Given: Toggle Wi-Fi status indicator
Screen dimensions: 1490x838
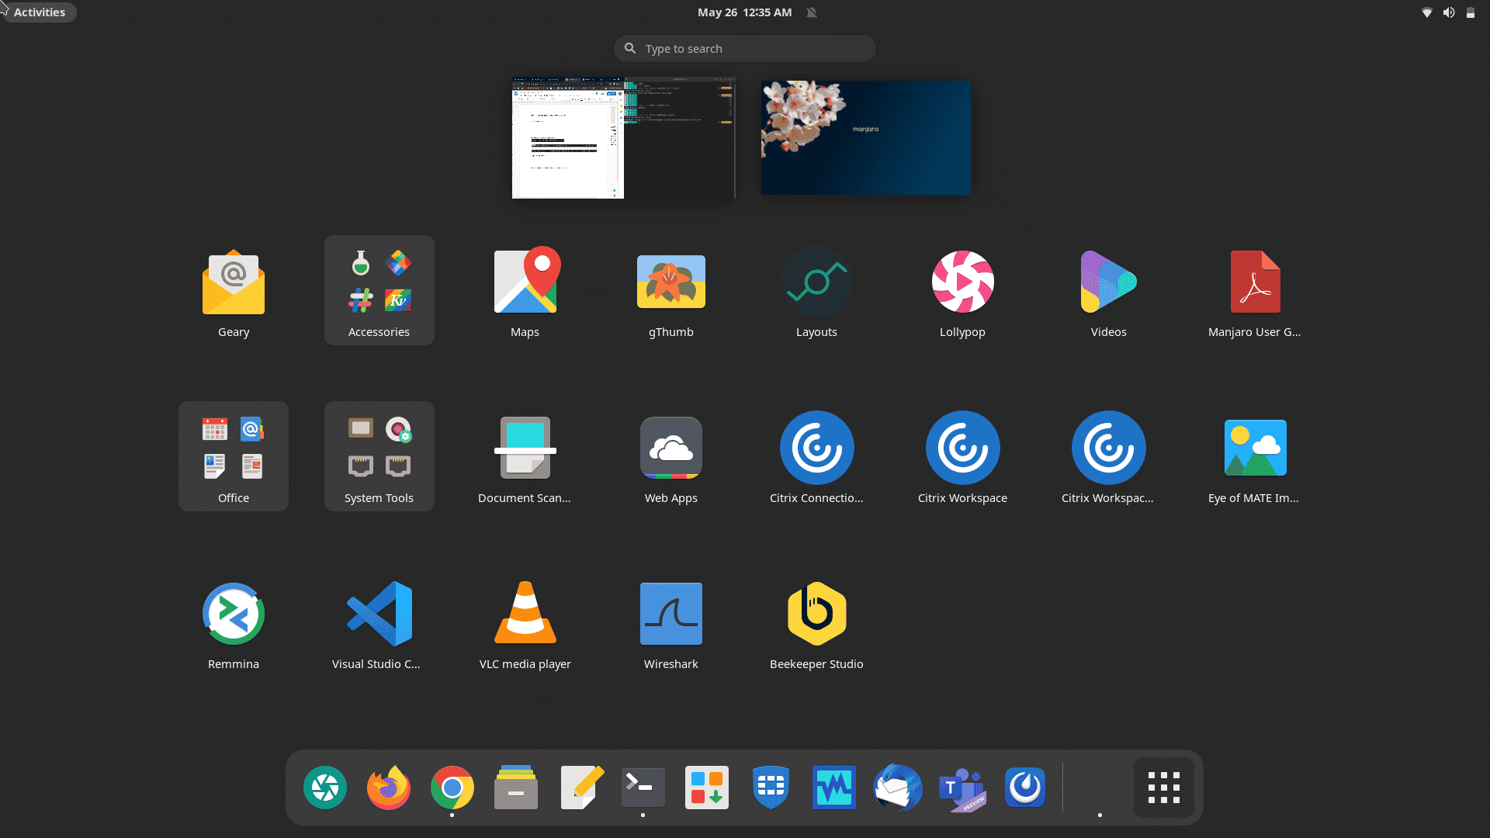Looking at the screenshot, I should (x=1428, y=12).
